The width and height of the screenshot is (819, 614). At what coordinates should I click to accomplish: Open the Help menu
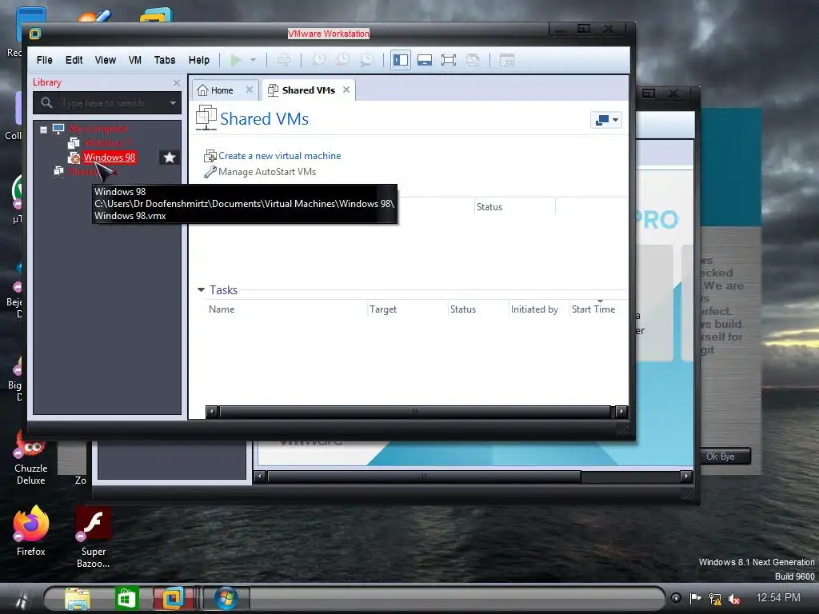[x=198, y=60]
